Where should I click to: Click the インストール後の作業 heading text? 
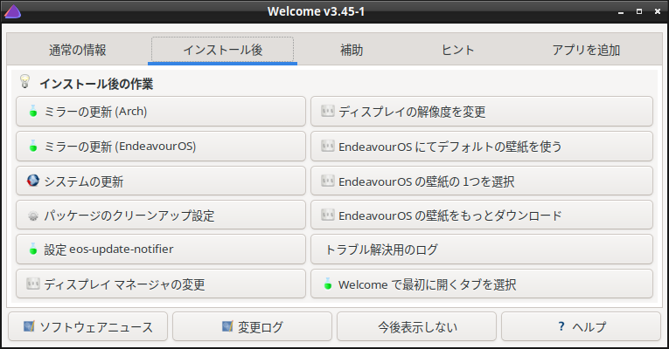96,84
